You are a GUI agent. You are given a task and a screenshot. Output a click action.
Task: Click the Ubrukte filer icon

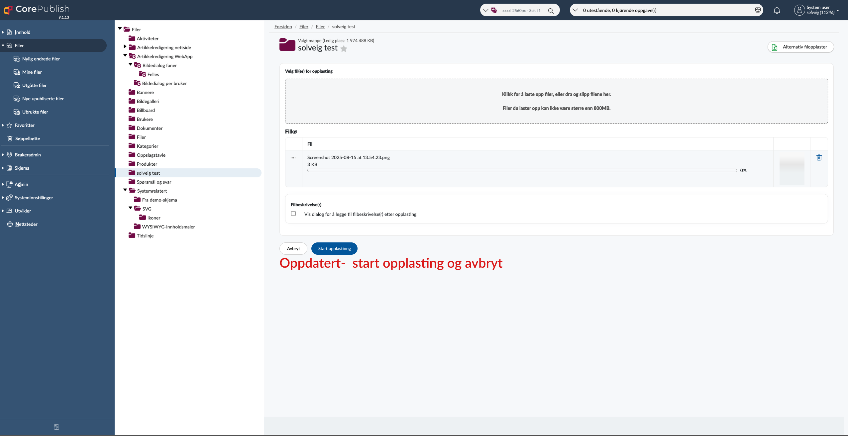17,112
